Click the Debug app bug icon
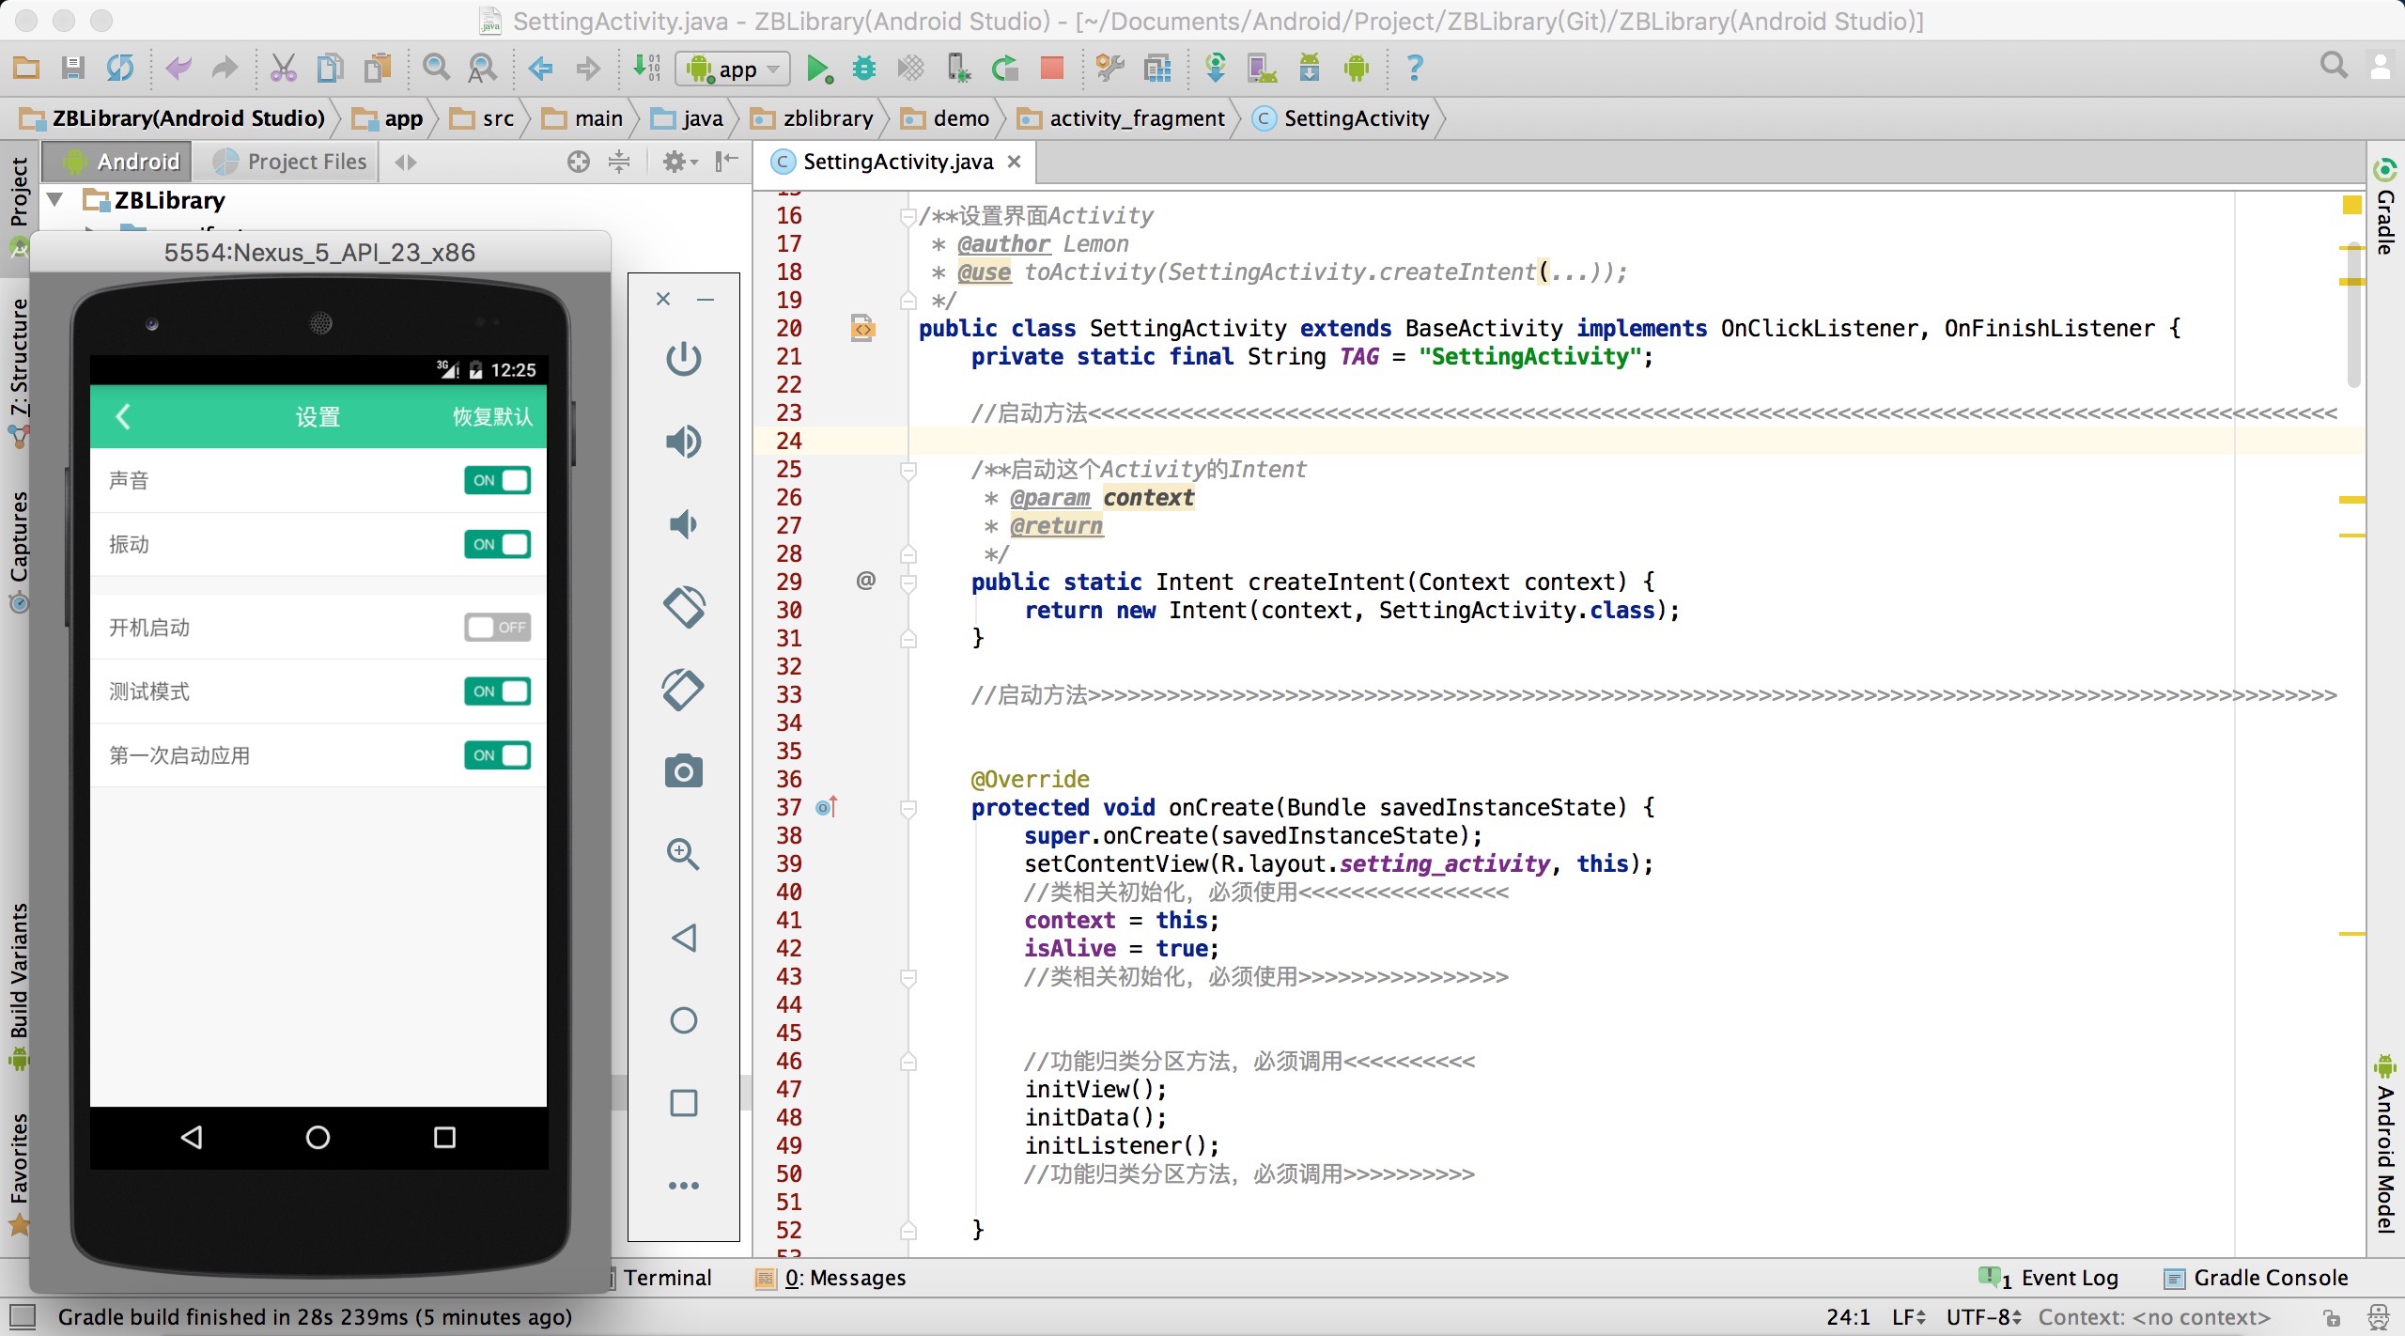 [x=863, y=68]
